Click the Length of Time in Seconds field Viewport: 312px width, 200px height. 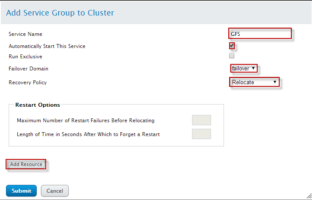201,134
